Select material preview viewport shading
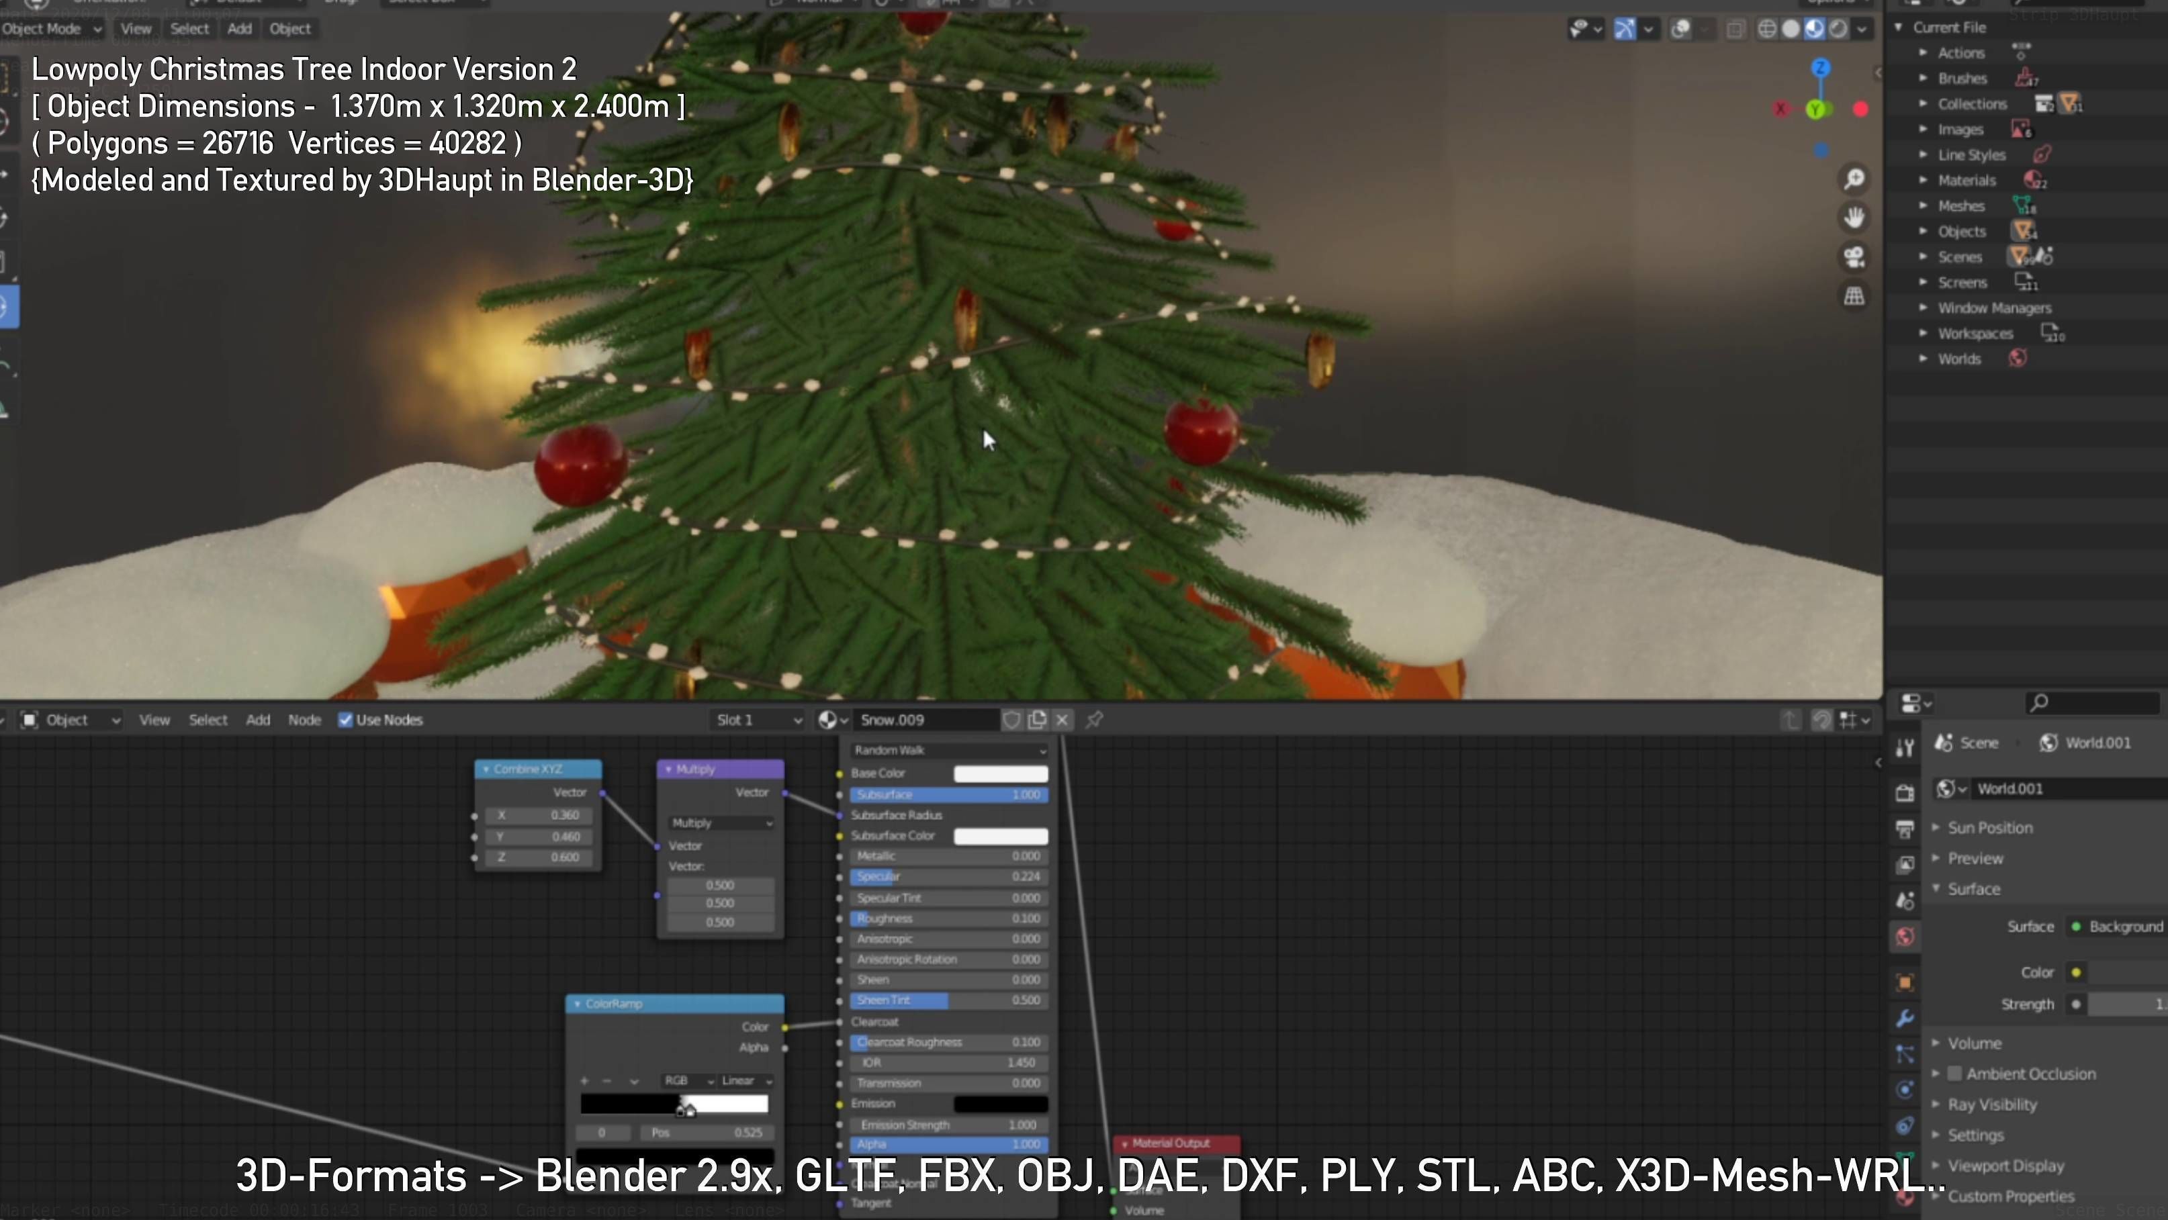The height and width of the screenshot is (1220, 2168). [x=1815, y=30]
